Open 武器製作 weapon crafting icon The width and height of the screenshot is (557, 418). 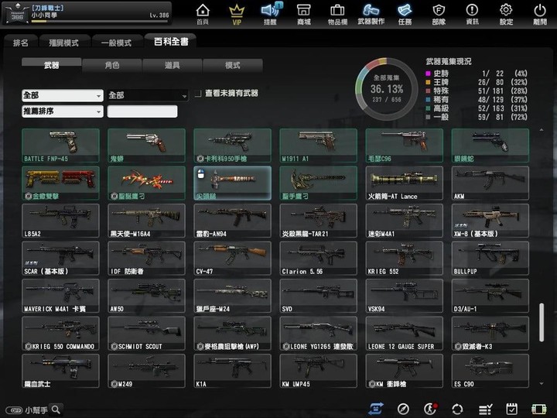pos(371,13)
